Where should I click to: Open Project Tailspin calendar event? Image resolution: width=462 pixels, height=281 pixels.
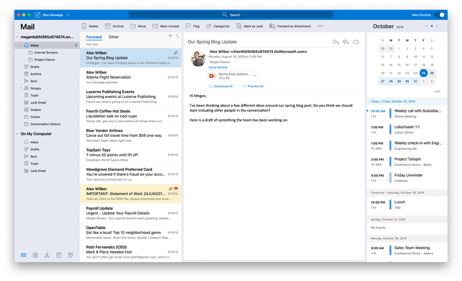point(407,162)
